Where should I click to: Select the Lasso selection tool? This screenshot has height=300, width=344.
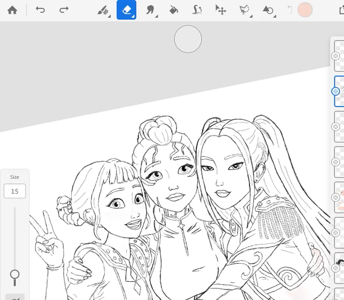click(x=245, y=10)
